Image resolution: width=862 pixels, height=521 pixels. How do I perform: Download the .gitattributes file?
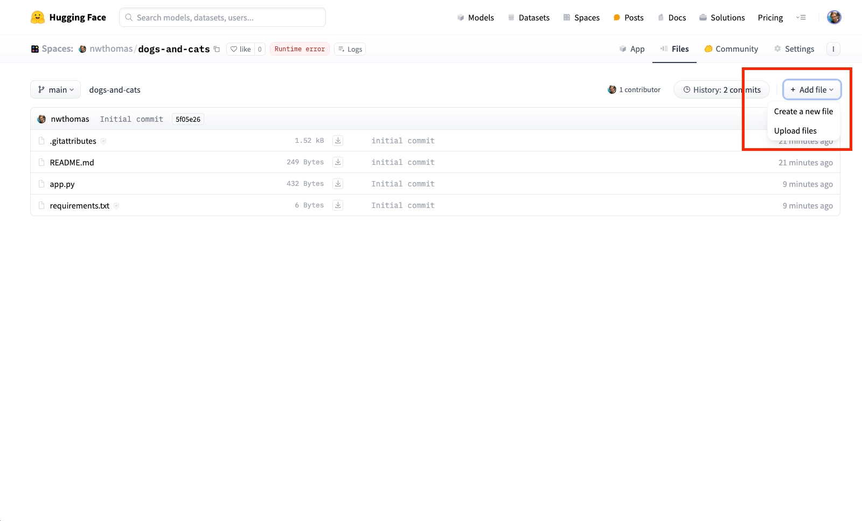click(338, 141)
